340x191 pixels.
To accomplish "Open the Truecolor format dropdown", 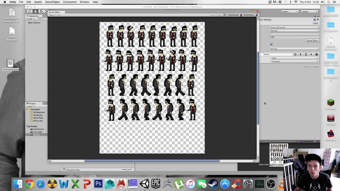I will point(295,61).
